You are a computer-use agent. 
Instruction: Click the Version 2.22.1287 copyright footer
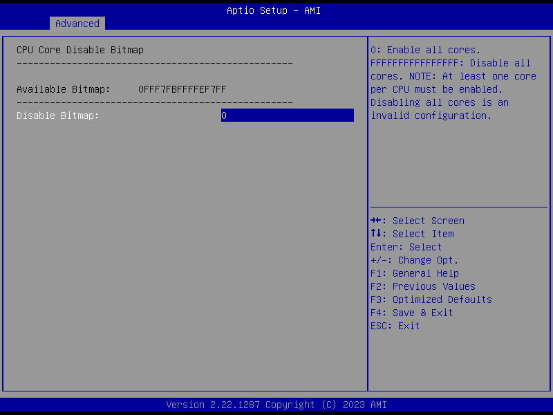[x=276, y=405]
